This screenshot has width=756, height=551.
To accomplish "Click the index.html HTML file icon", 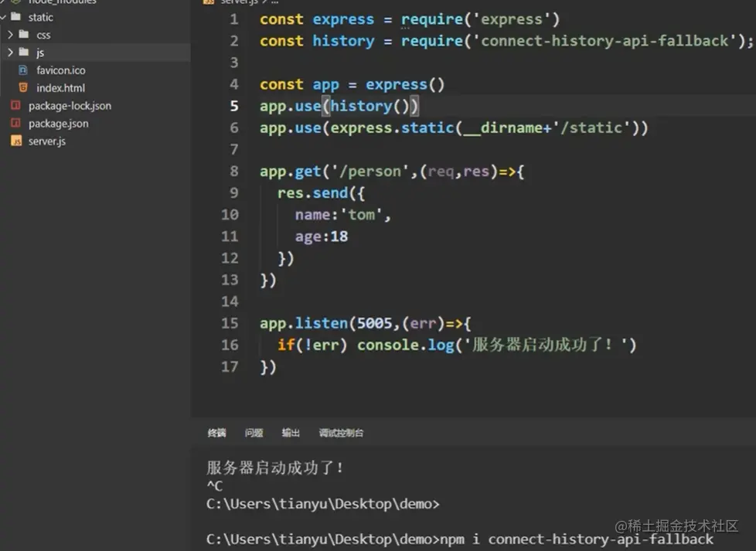I will [x=23, y=87].
